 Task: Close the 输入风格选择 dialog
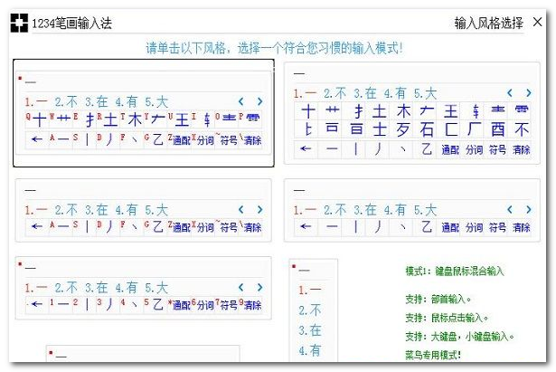pos(537,22)
